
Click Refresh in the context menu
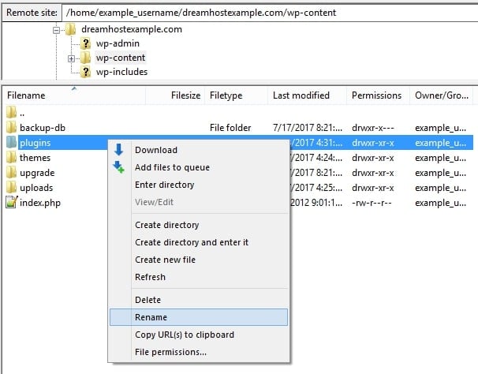click(x=199, y=277)
